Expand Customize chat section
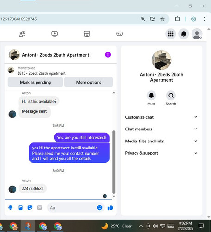 161,117
